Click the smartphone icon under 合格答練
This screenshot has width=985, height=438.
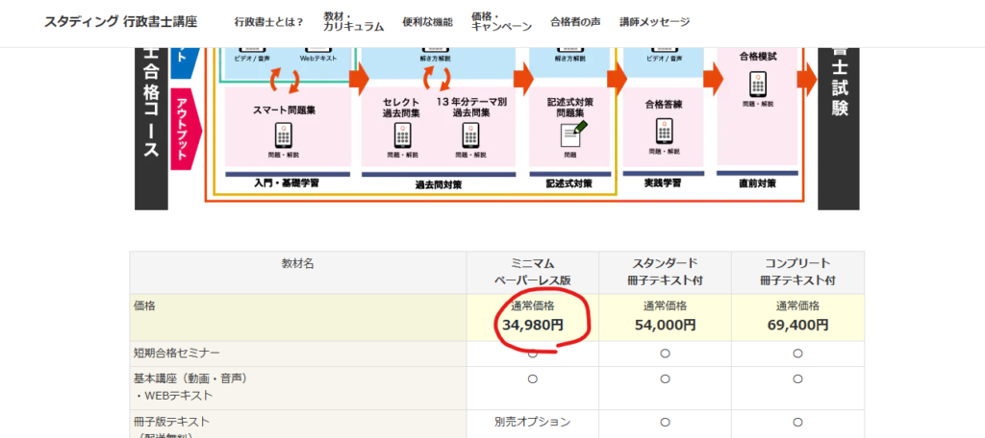pos(664,131)
